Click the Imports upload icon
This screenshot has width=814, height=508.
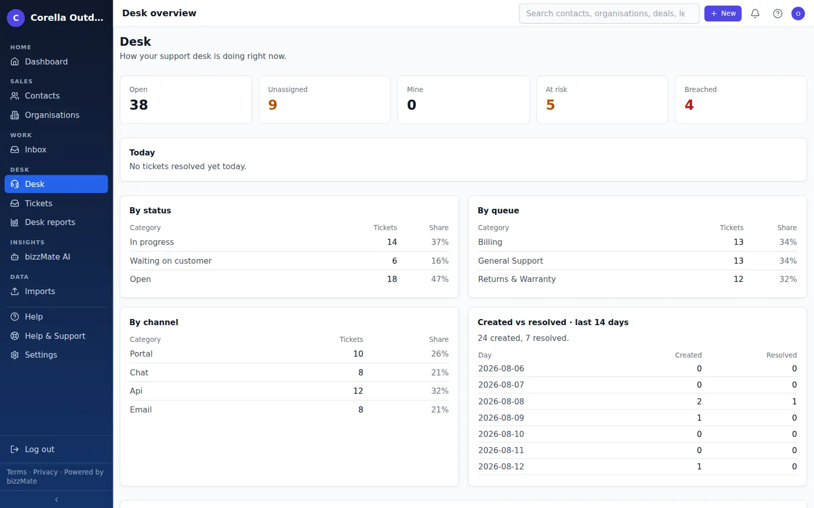coord(15,291)
